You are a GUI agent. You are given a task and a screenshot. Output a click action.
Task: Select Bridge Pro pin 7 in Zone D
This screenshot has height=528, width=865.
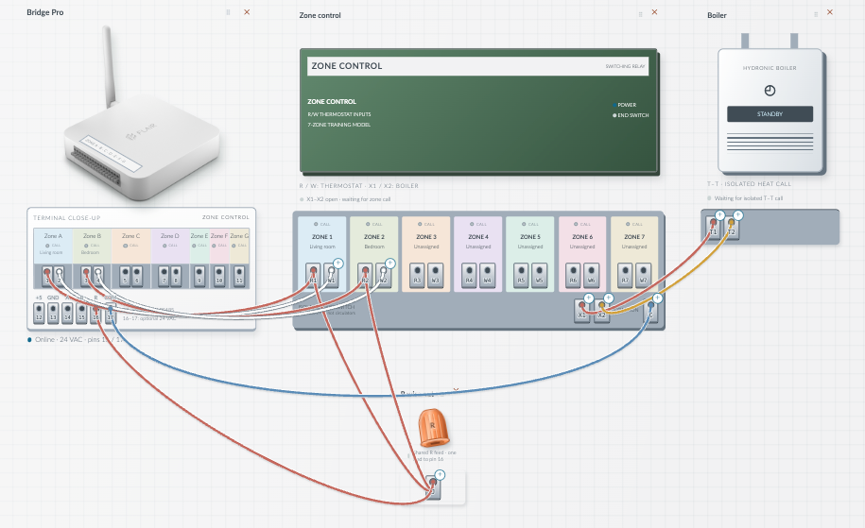click(164, 276)
